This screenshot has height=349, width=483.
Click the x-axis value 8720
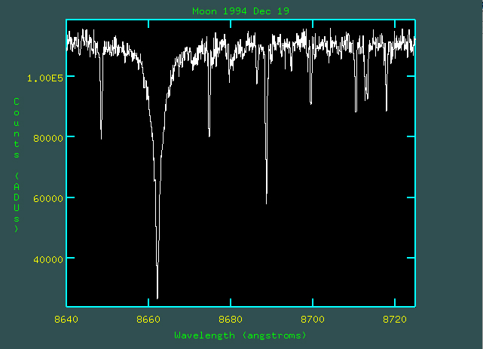click(x=395, y=320)
